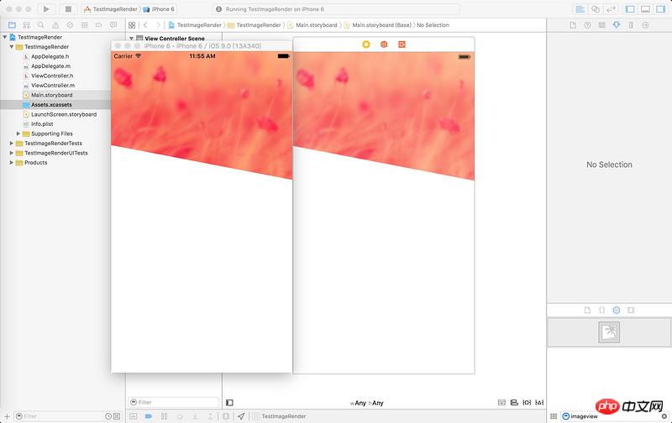The height and width of the screenshot is (423, 672).
Task: Show the Assistant editor
Action: [596, 9]
